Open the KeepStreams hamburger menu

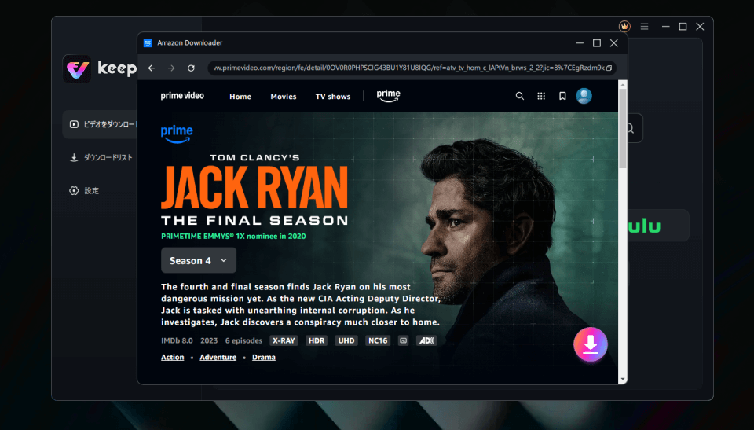coord(644,27)
